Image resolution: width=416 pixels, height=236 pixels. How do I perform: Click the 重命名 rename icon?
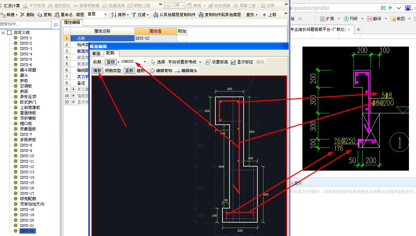[57, 15]
